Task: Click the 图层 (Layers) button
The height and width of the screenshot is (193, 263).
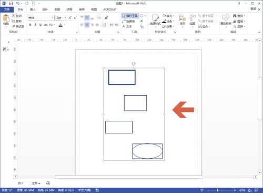Action: pyautogui.click(x=239, y=21)
